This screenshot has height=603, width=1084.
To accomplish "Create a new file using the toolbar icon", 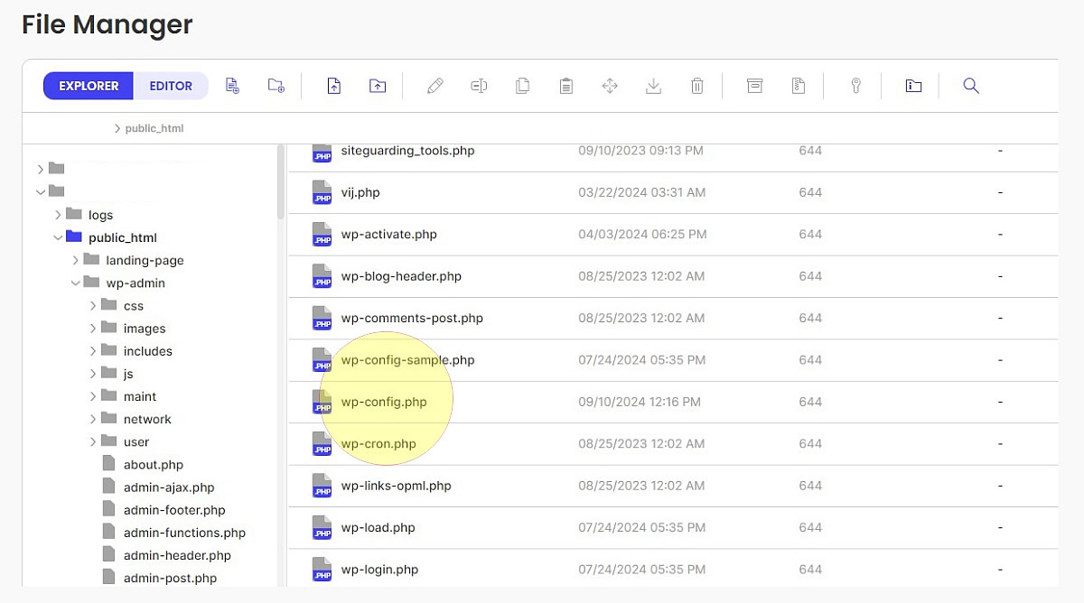I will pos(232,85).
